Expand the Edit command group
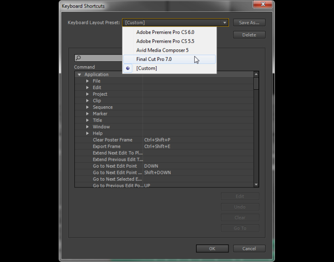This screenshot has width=334, height=262. pos(87,87)
